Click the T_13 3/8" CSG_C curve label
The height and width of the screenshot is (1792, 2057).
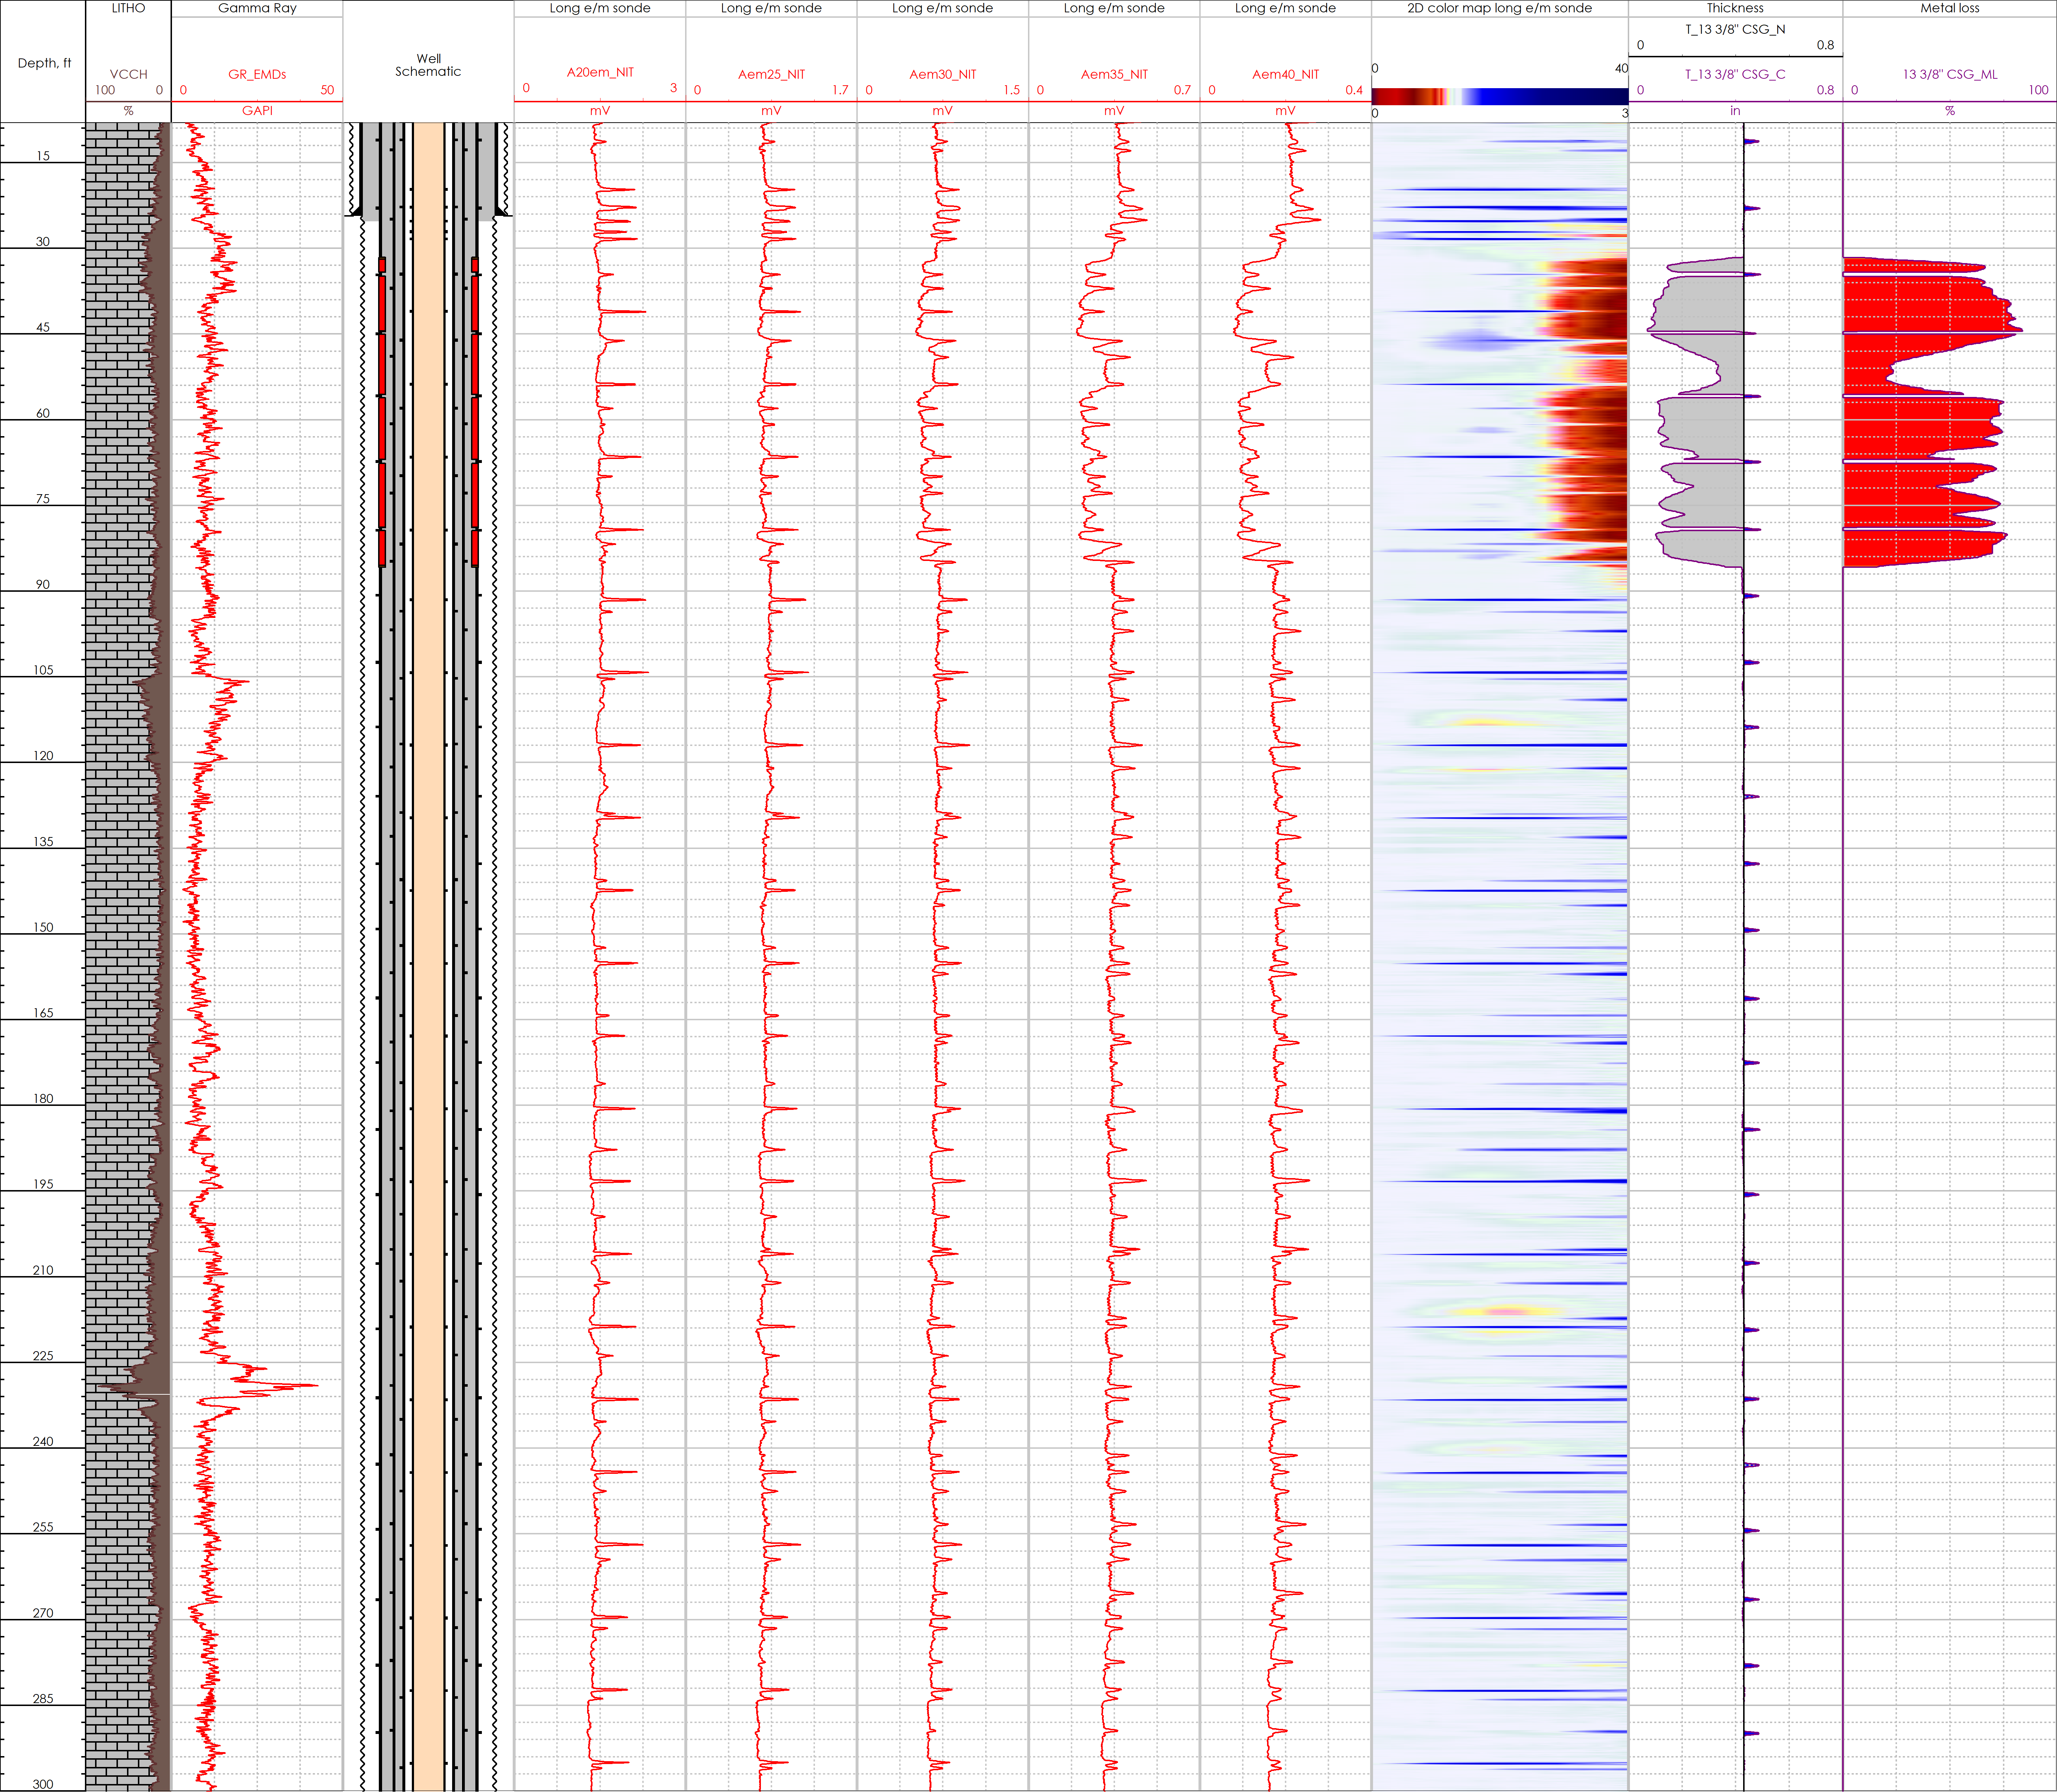pyautogui.click(x=1735, y=74)
